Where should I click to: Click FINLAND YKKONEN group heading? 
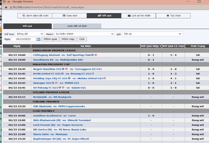[46, 102]
